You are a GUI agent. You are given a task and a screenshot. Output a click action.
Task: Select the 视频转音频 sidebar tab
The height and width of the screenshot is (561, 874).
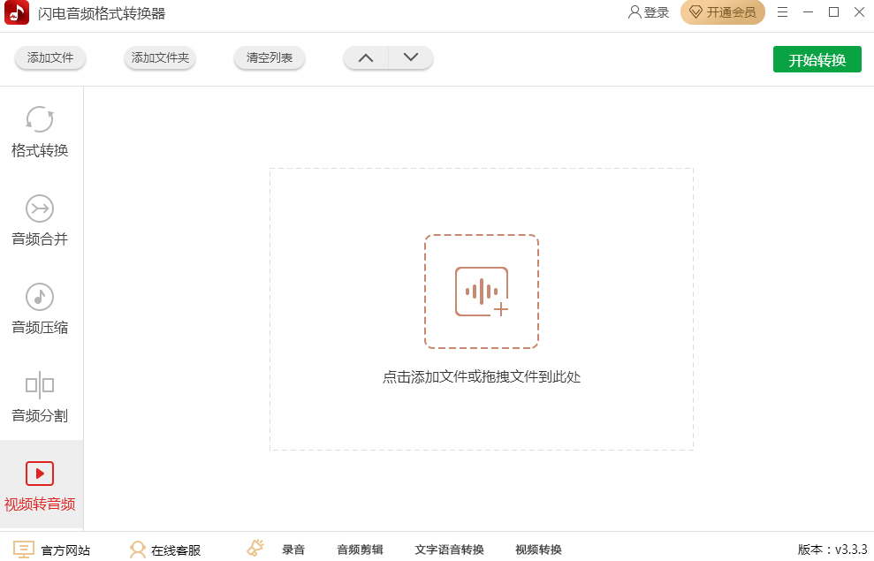tap(40, 486)
